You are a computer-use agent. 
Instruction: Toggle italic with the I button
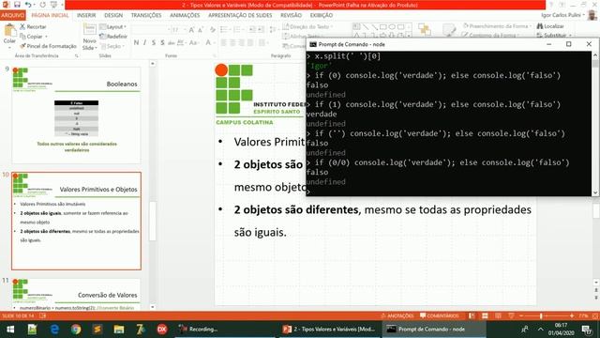(144, 42)
